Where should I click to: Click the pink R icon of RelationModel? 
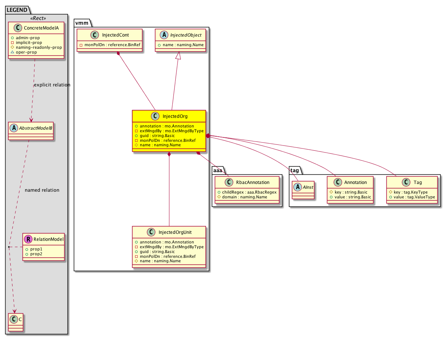[x=29, y=239]
